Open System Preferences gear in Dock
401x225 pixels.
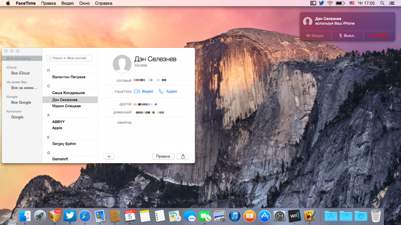[280, 216]
